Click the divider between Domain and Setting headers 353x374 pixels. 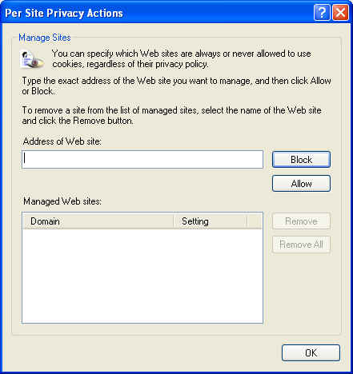pyautogui.click(x=174, y=221)
